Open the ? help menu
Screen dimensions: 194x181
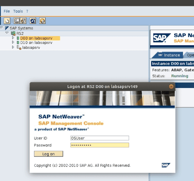coord(27,11)
